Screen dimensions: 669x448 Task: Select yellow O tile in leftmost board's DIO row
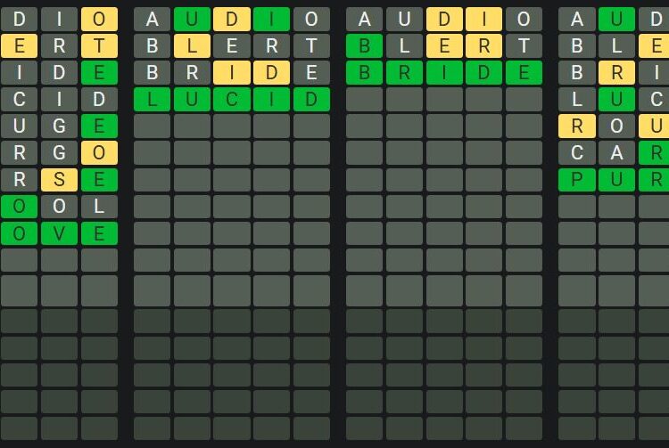99,19
